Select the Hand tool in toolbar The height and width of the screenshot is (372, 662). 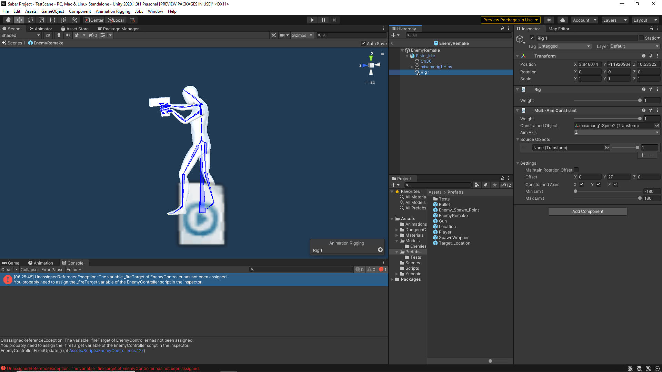click(x=8, y=20)
